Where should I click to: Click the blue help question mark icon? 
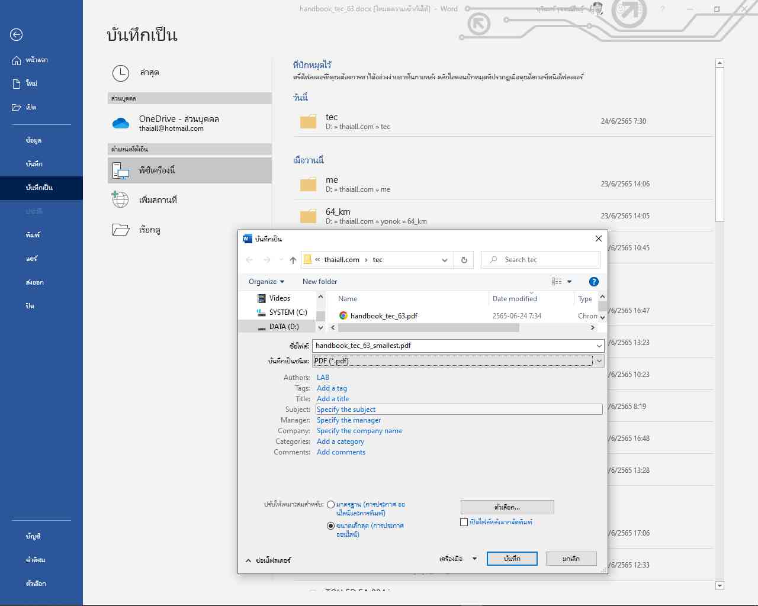point(593,282)
